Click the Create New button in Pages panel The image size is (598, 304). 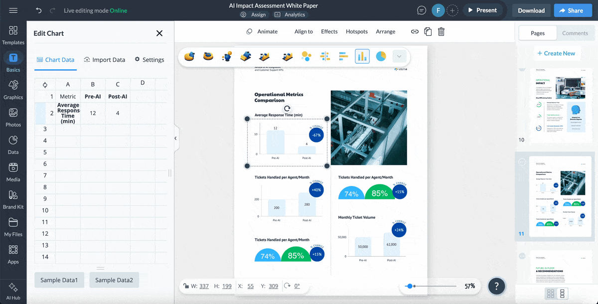(x=557, y=53)
